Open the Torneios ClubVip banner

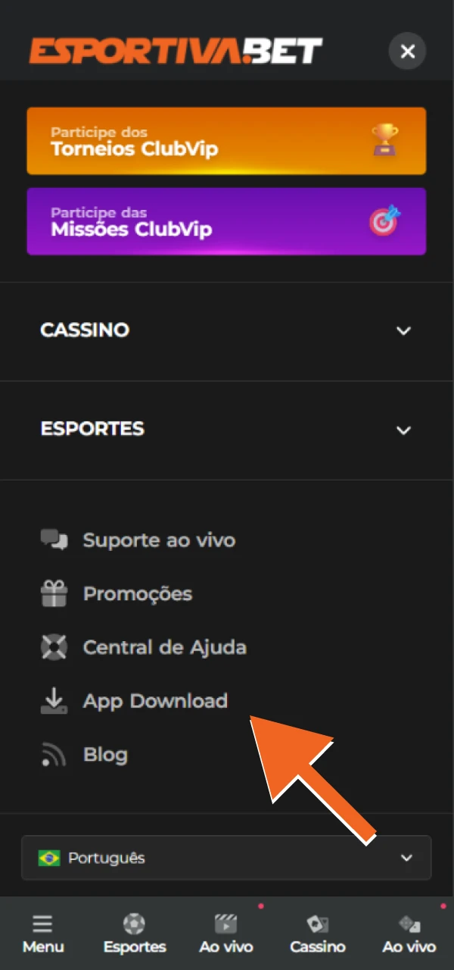point(226,141)
